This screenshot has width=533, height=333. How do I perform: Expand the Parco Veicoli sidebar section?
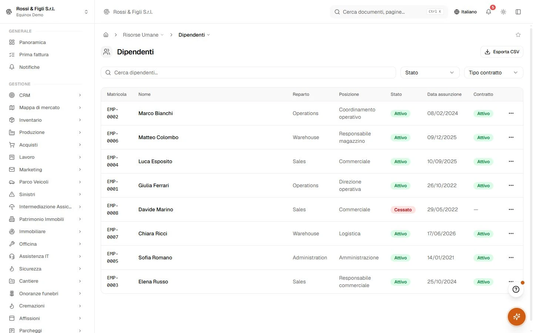(x=45, y=182)
